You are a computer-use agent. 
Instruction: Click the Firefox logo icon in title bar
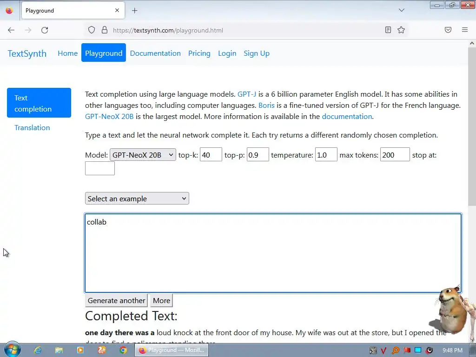pos(9,10)
